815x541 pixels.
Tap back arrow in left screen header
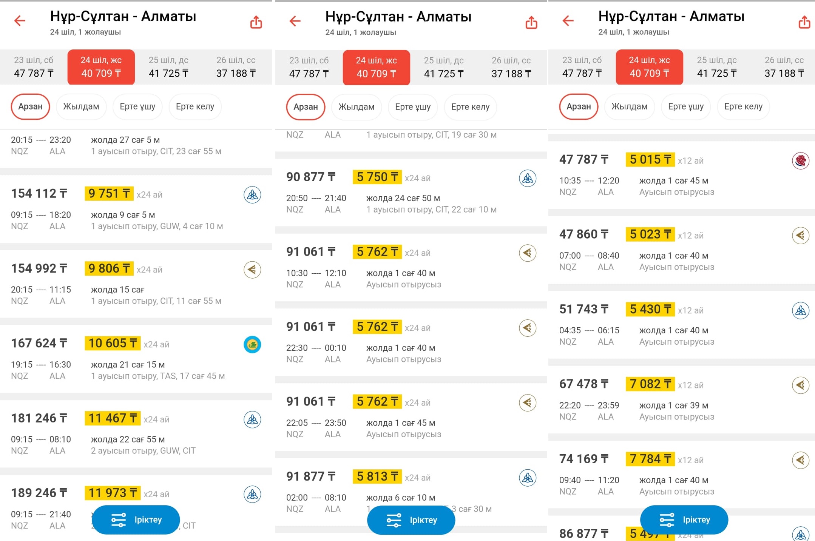coord(20,21)
